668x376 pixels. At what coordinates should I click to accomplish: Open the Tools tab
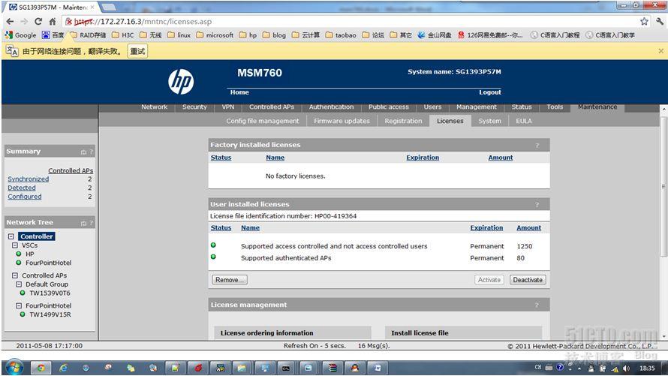(x=555, y=107)
